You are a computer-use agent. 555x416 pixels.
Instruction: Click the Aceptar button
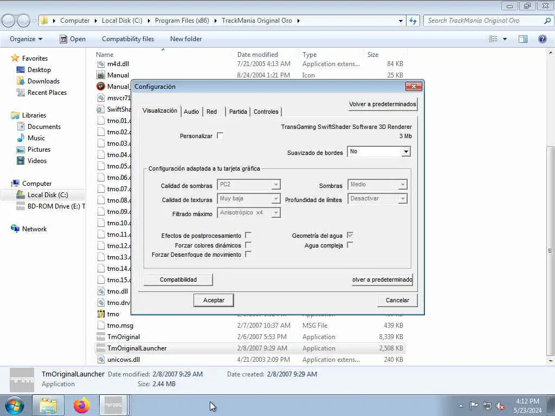pyautogui.click(x=214, y=300)
